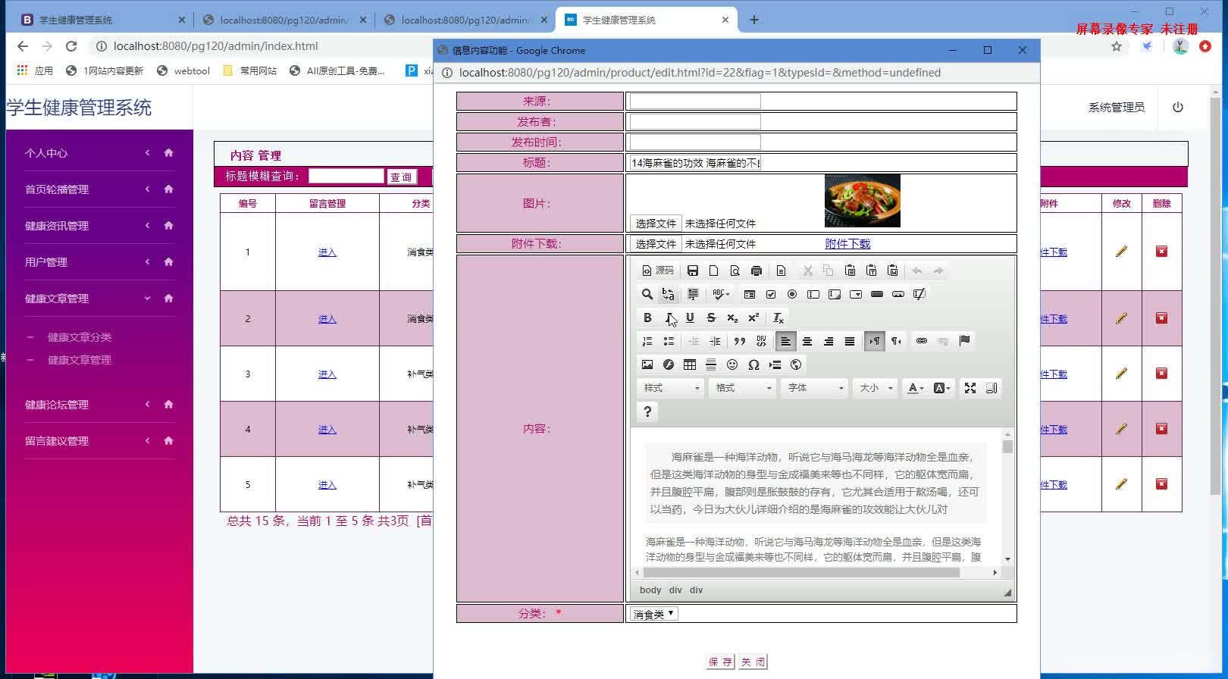Toggle right-to-left text direction

coord(896,341)
